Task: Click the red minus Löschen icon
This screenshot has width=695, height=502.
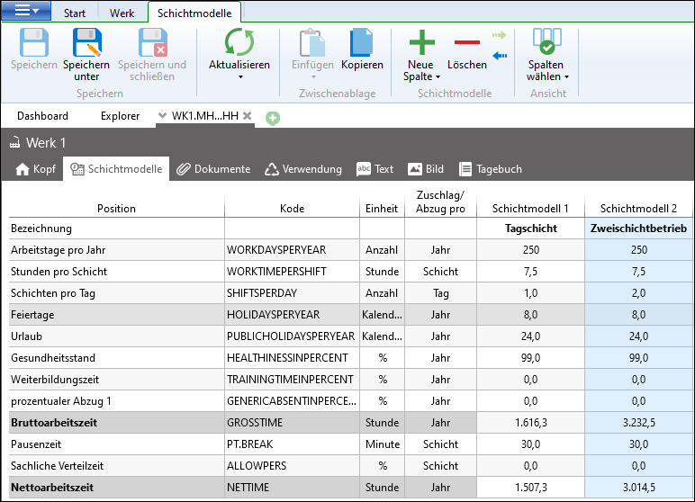Action: (466, 42)
